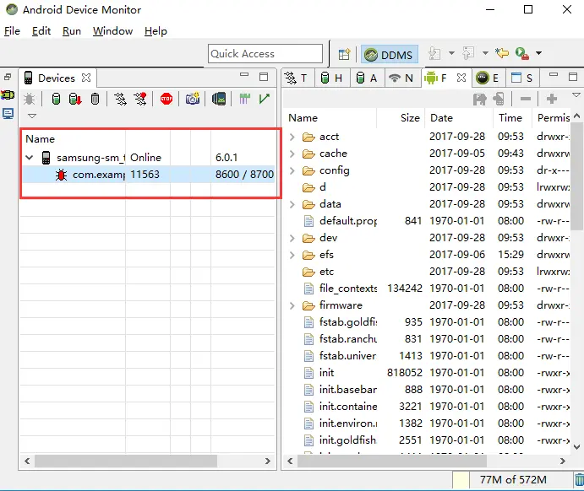584x491 pixels.
Task: Select the com.examp process row
Action: (149, 175)
